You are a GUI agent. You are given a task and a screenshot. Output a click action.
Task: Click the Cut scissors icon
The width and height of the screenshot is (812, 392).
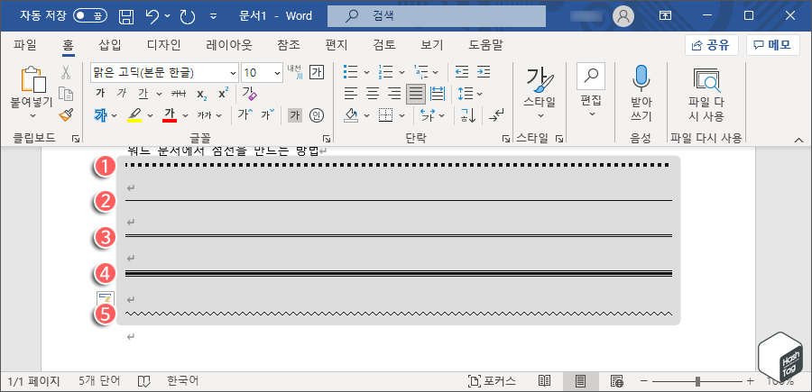coord(65,72)
